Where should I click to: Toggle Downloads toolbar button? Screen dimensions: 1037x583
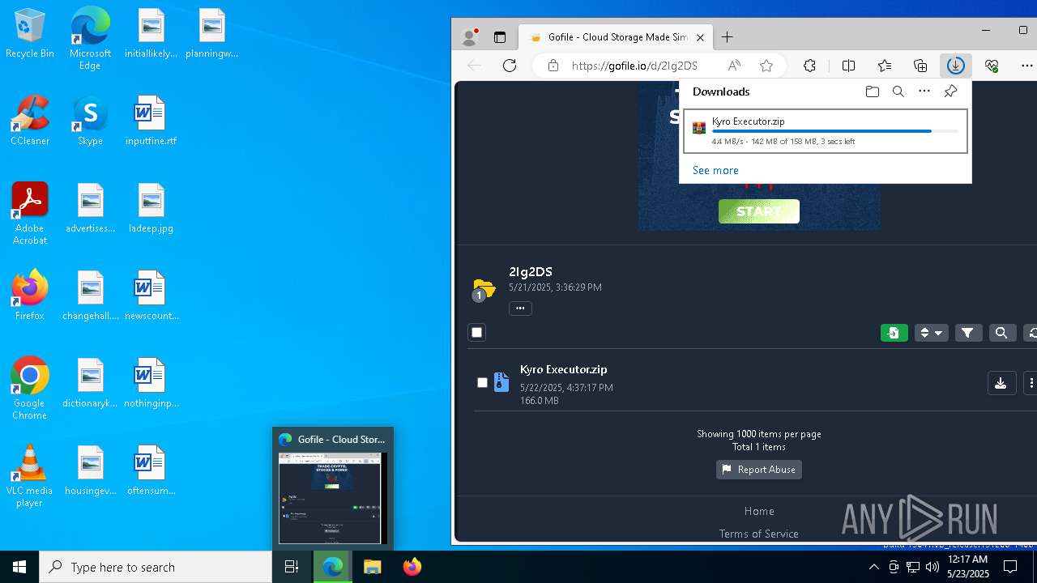point(956,66)
